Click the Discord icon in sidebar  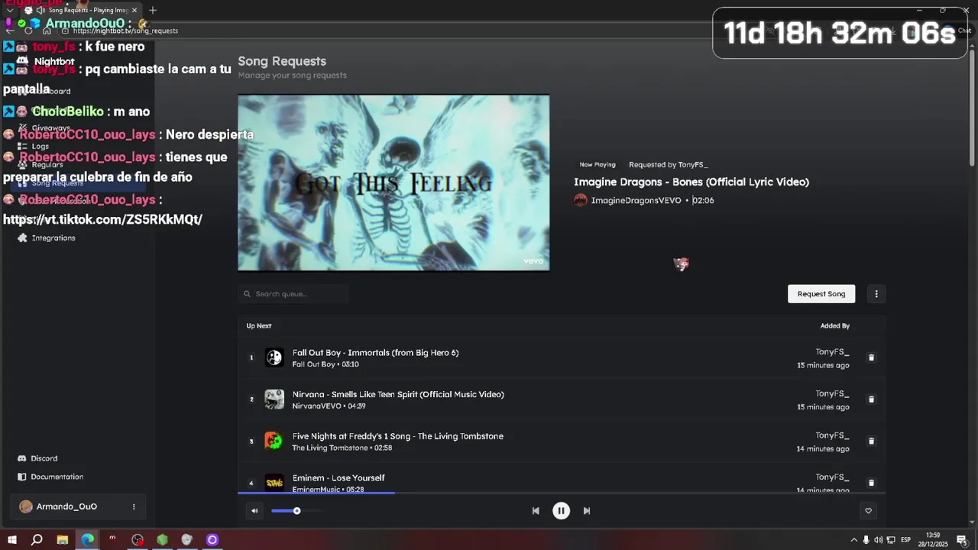tap(22, 458)
